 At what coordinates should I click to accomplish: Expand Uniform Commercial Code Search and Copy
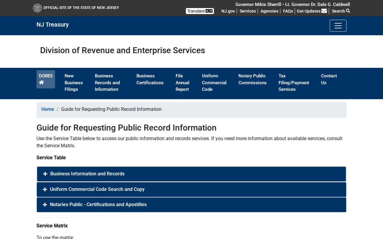(191, 189)
